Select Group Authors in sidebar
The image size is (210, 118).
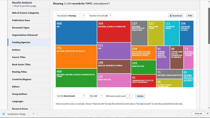29,94
